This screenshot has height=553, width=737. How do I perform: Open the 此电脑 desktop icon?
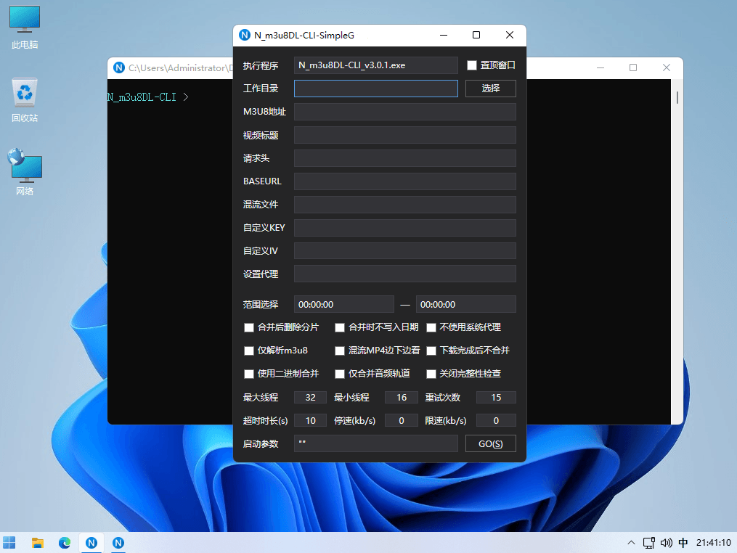[x=25, y=28]
